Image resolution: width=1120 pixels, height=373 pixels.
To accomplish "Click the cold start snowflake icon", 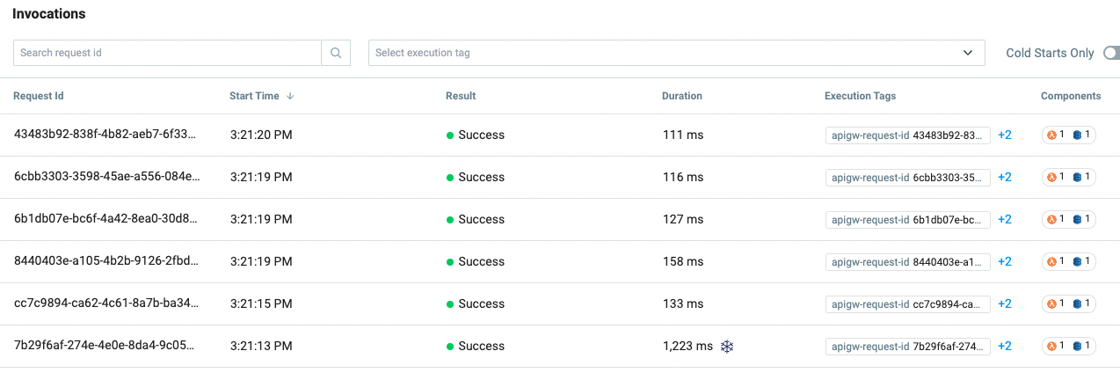I will [x=727, y=347].
